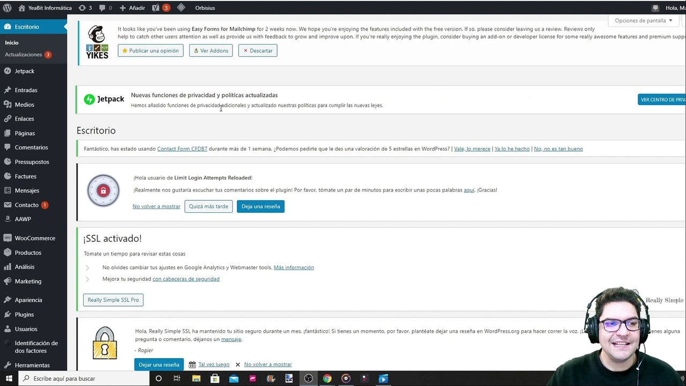The image size is (686, 386).
Task: Open the Mail app from the taskbar
Action: coord(234,378)
